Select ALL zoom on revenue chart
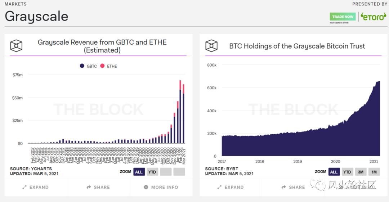The width and height of the screenshot is (389, 202). click(x=139, y=172)
